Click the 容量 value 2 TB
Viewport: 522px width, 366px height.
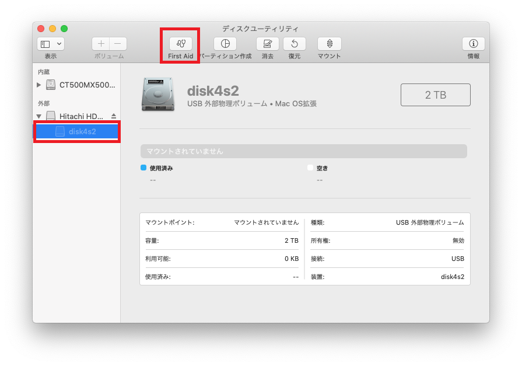pos(292,240)
